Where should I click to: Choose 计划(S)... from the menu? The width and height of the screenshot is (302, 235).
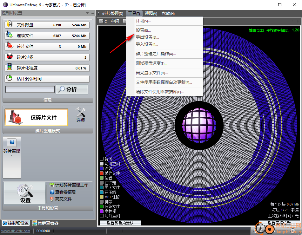pyautogui.click(x=164, y=21)
